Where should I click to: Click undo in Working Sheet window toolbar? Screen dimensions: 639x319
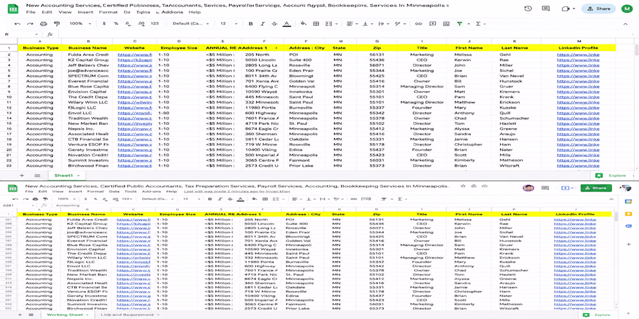coord(16,199)
